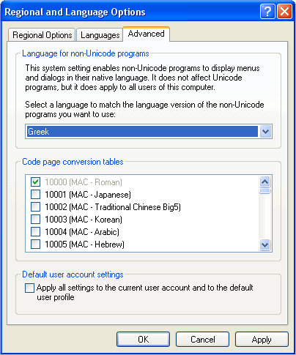The height and width of the screenshot is (355, 296).
Task: Click the scroll down arrow in code page list
Action: coord(265,244)
